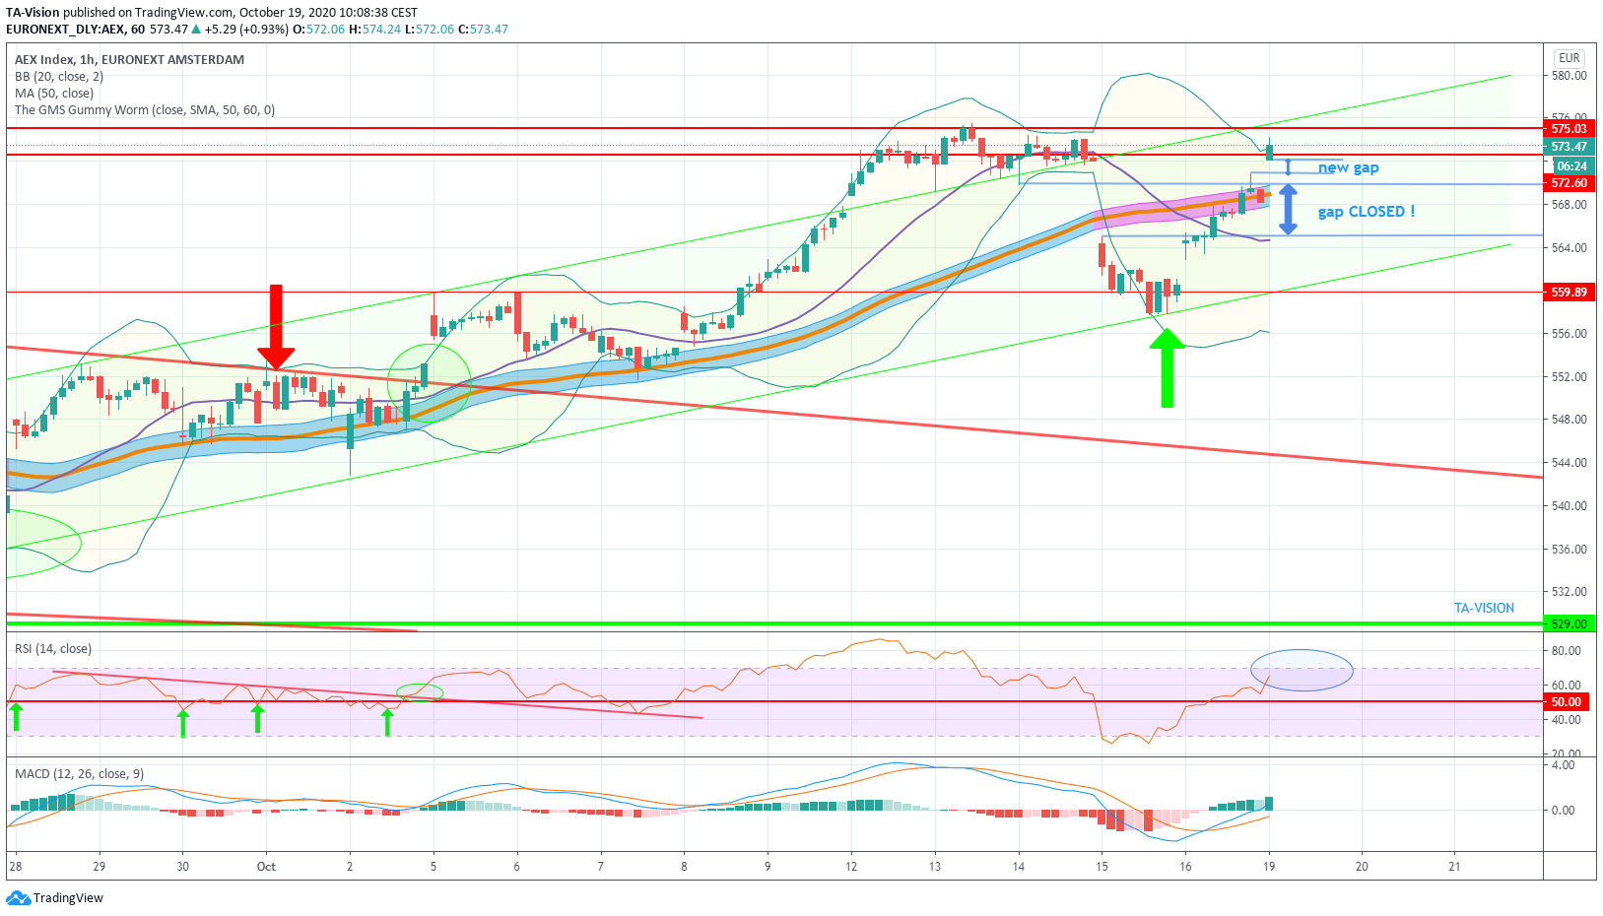Click the red 559.89 price label
The height and width of the screenshot is (916, 1603).
pyautogui.click(x=1569, y=292)
